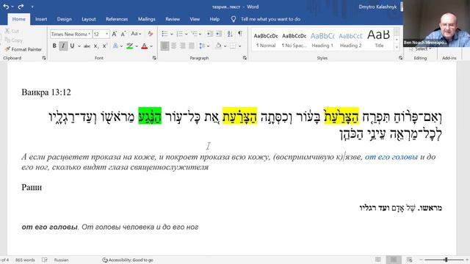Viewport: 470px width, 264px height.
Task: Open multilevel list icon
Action: (194, 34)
